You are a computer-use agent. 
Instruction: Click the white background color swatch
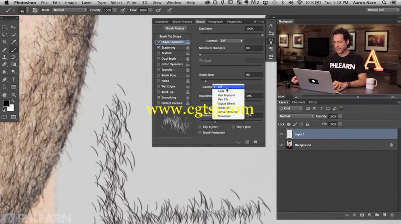point(12,108)
